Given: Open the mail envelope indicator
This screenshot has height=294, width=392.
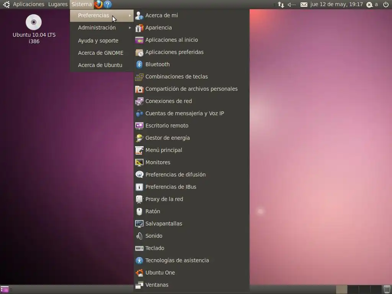Looking at the screenshot, I should tap(304, 5).
